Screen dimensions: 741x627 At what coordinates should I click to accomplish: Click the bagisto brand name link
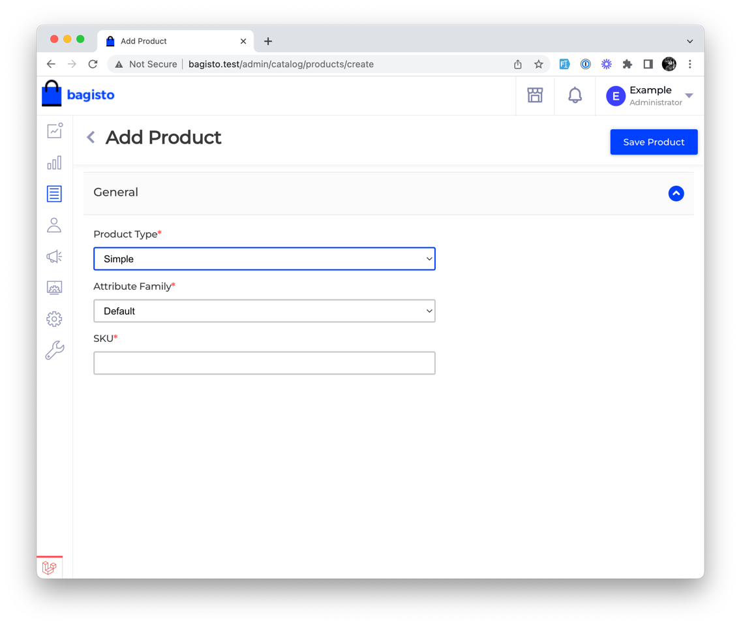(x=91, y=95)
